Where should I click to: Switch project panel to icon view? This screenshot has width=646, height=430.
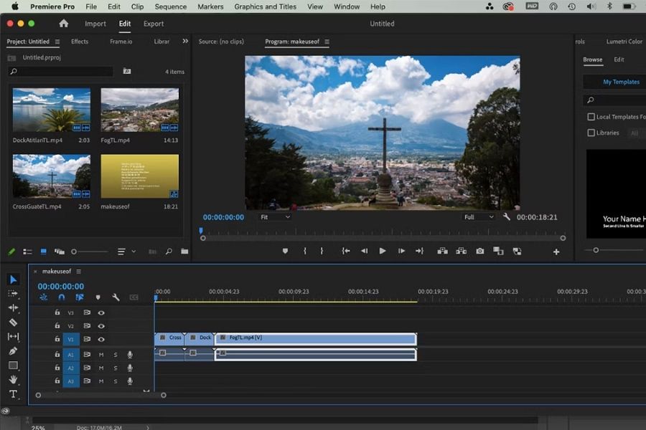43,252
